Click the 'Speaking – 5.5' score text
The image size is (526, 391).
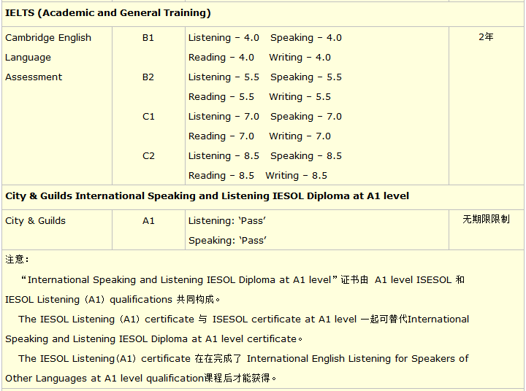pyautogui.click(x=305, y=77)
